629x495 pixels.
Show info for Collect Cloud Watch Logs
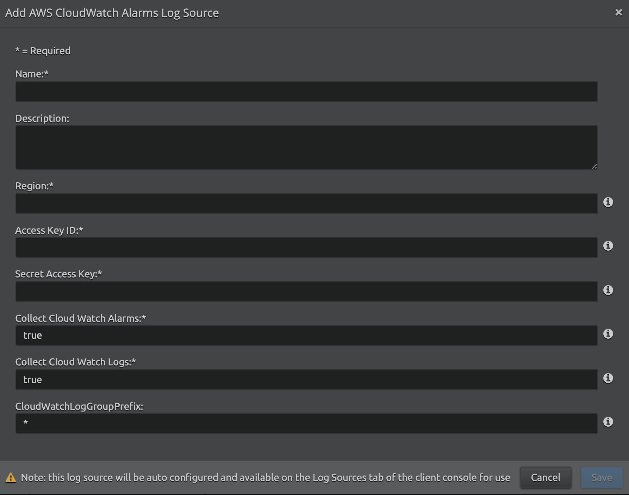608,378
